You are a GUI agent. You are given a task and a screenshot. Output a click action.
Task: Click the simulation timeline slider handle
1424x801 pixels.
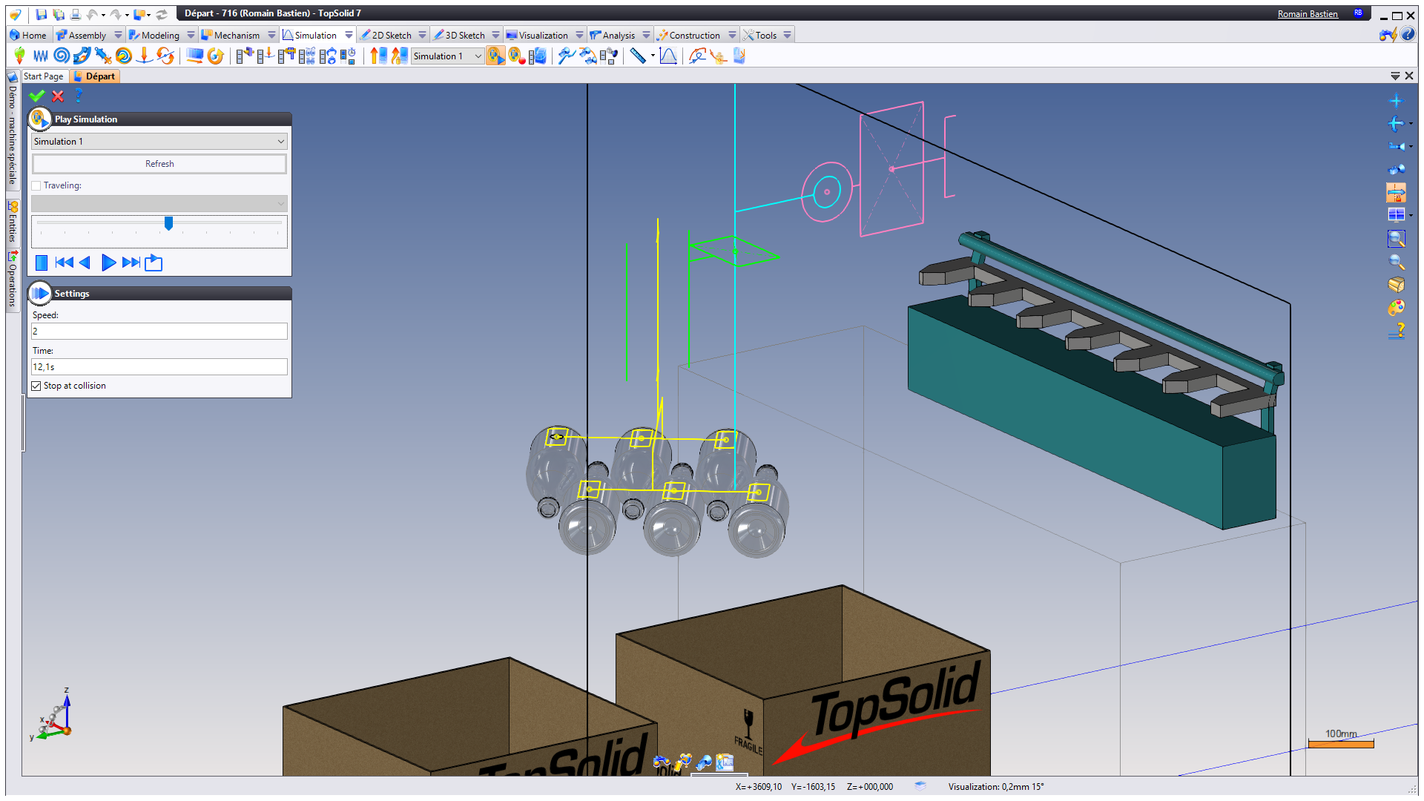[x=168, y=223]
